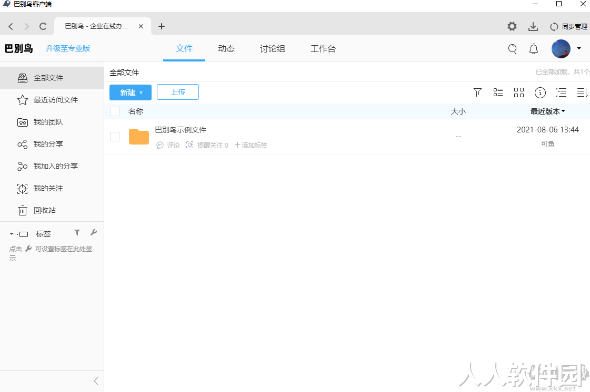Open the downloads icon in top bar
The height and width of the screenshot is (392, 590).
(x=533, y=26)
